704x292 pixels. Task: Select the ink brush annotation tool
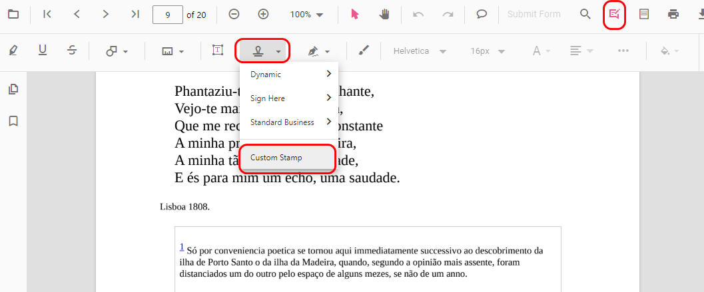coord(364,51)
